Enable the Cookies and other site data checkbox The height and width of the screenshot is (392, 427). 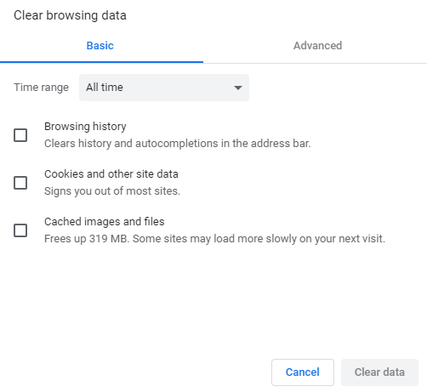[x=20, y=183]
